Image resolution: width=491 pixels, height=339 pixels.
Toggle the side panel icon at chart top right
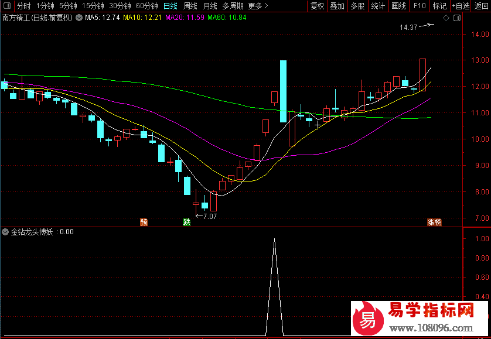pos(457,18)
